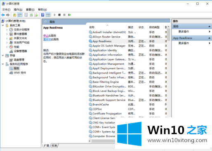Select Bluetooth Support Service row
The width and height of the screenshot is (212, 151).
(127, 100)
